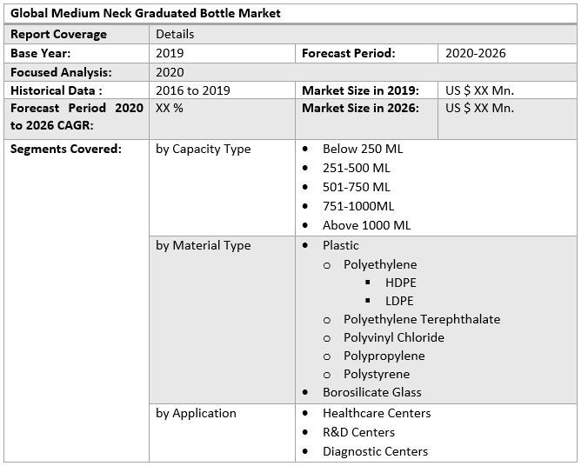Click the 'Market Size in 2019:' label
This screenshot has width=588, height=466.
360,90
